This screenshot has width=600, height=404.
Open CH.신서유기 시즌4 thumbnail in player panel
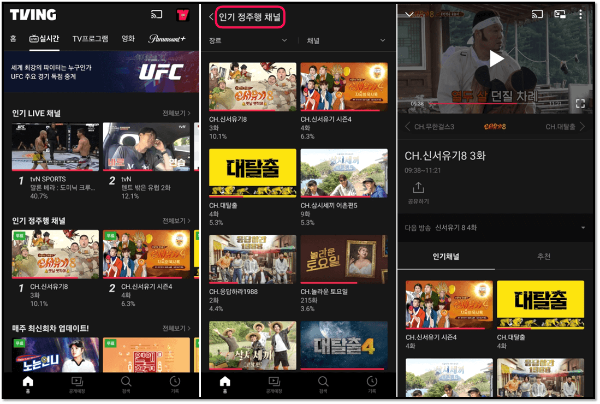pos(449,305)
